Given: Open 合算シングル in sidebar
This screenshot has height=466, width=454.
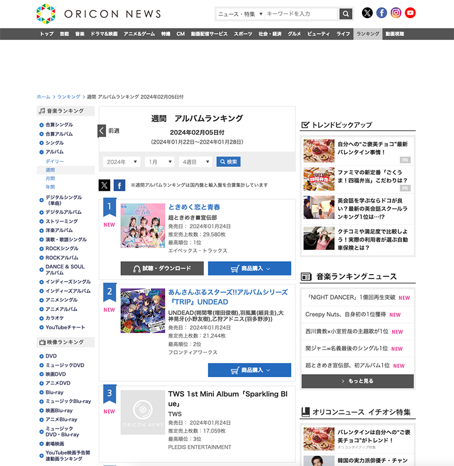Looking at the screenshot, I should tap(59, 125).
